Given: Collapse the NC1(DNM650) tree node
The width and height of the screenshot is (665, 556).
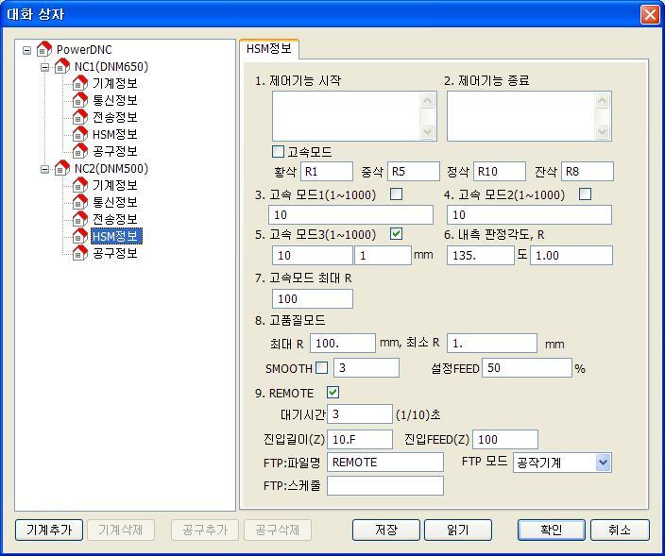Looking at the screenshot, I should 44,67.
